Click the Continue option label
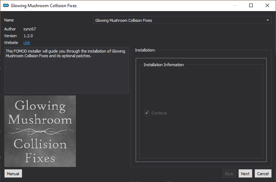 [x=159, y=113]
